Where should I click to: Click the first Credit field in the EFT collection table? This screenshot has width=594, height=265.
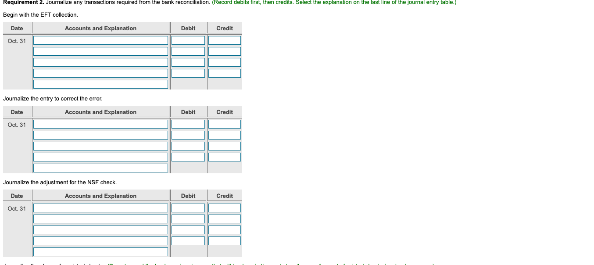(x=224, y=40)
